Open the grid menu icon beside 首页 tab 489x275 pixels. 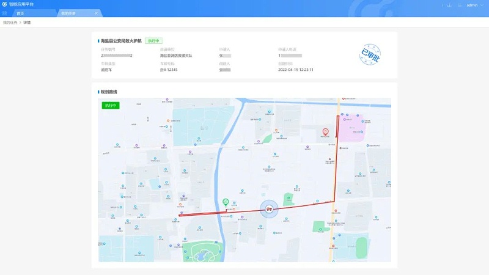[5, 13]
